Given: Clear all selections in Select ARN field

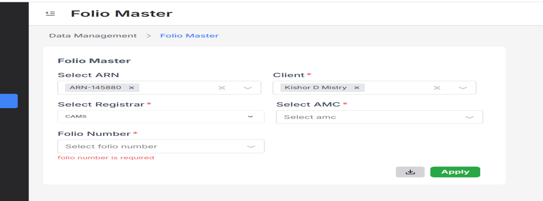Looking at the screenshot, I should coord(222,88).
